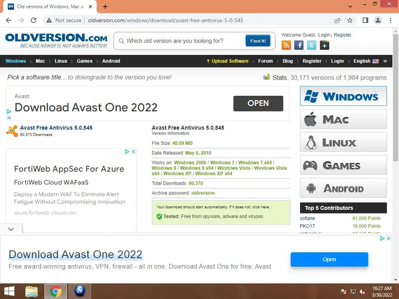Open File Explorer from taskbar
Image resolution: width=399 pixels, height=299 pixels.
coord(32,291)
